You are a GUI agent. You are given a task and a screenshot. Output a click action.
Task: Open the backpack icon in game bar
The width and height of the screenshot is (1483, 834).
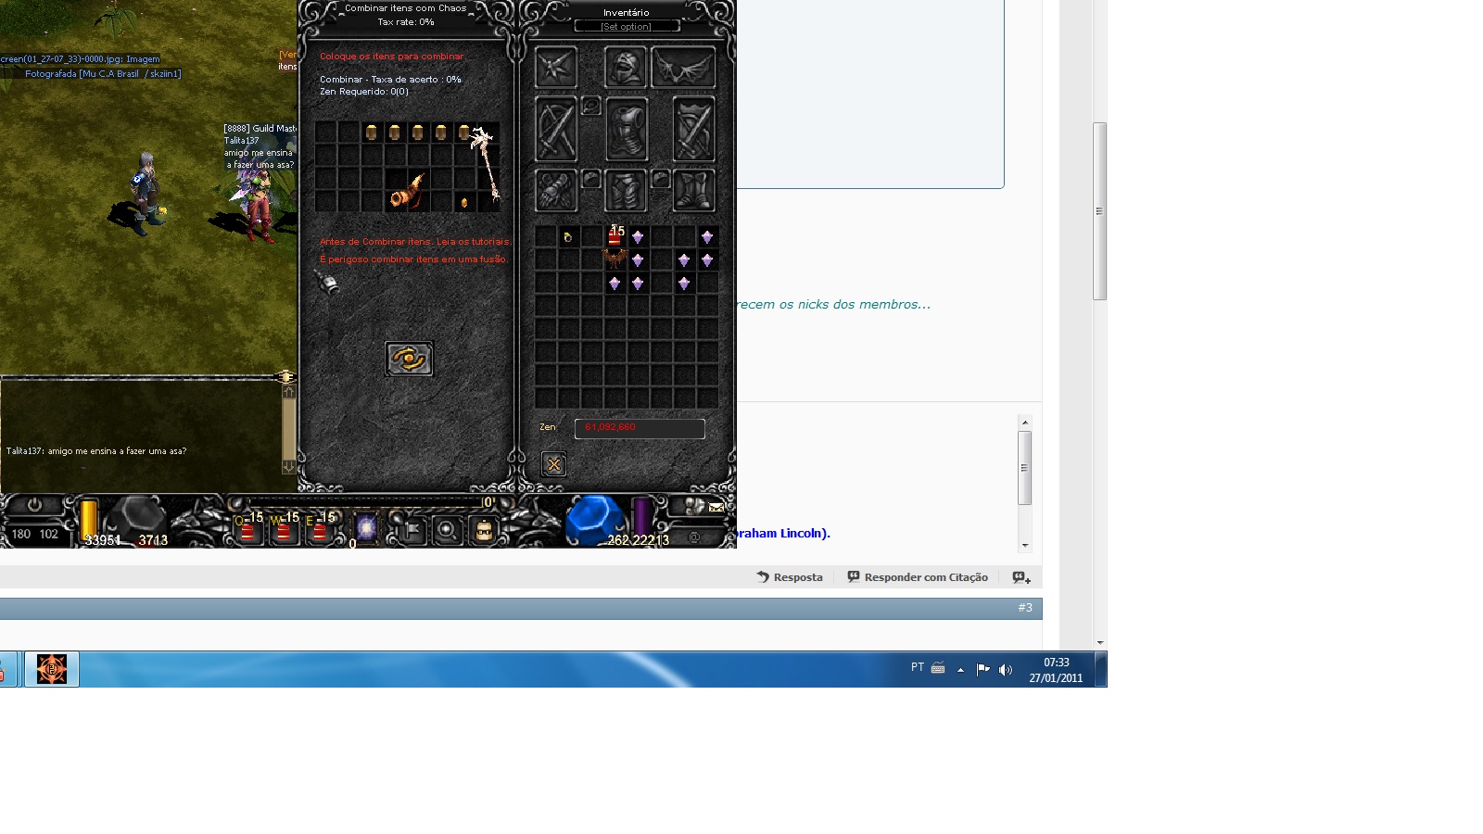pyautogui.click(x=483, y=530)
